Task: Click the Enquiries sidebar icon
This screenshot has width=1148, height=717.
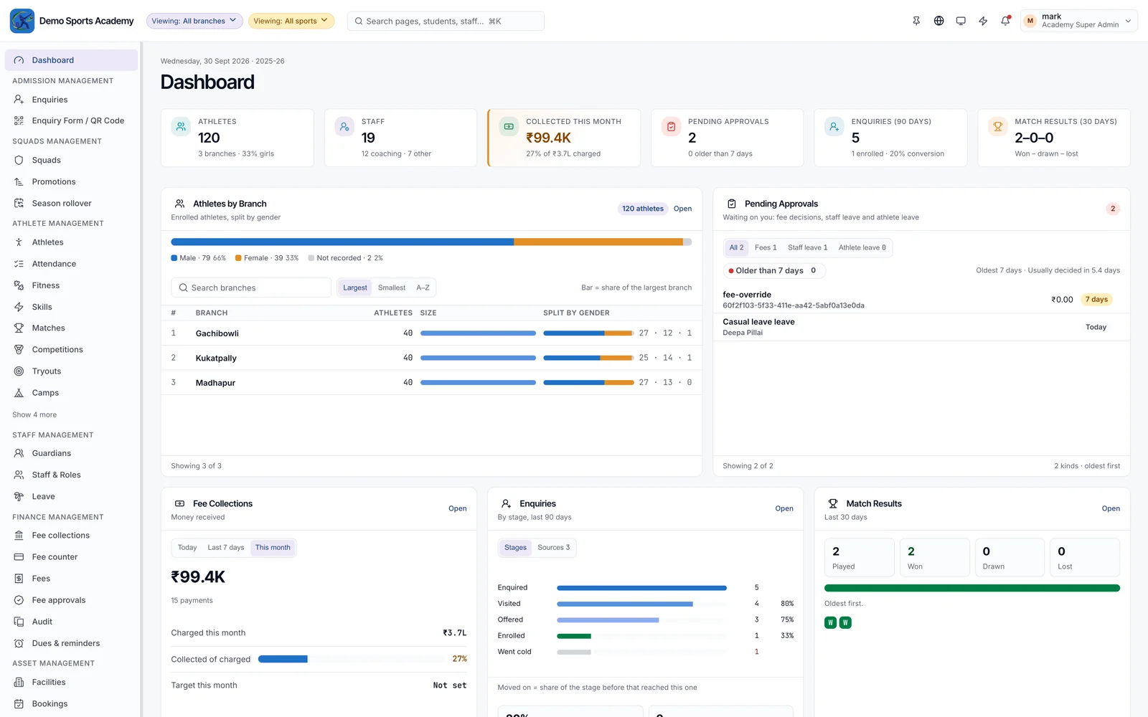Action: pyautogui.click(x=19, y=100)
